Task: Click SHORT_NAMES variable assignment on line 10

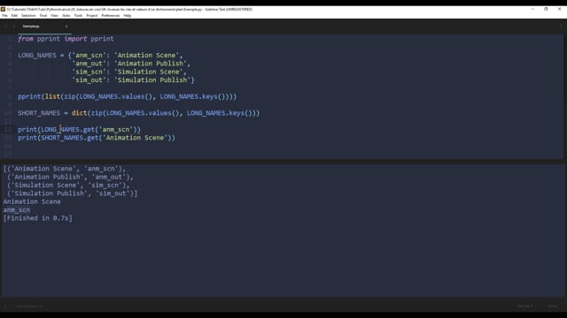Action: click(x=39, y=113)
